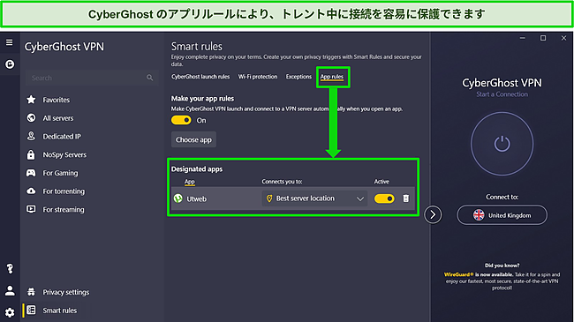This screenshot has height=322, width=574.
Task: Click the Smart rules list icon
Action: 31,310
